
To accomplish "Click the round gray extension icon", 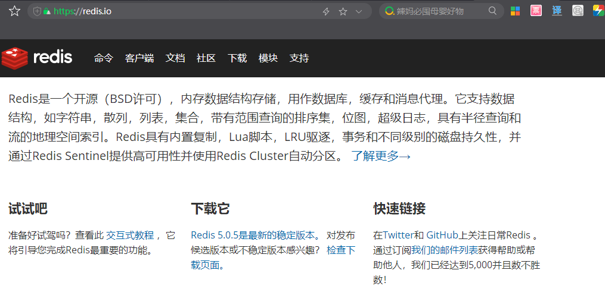I will (578, 11).
